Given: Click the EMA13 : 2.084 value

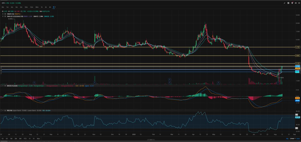Looking at the screenshot, I should [38, 16].
